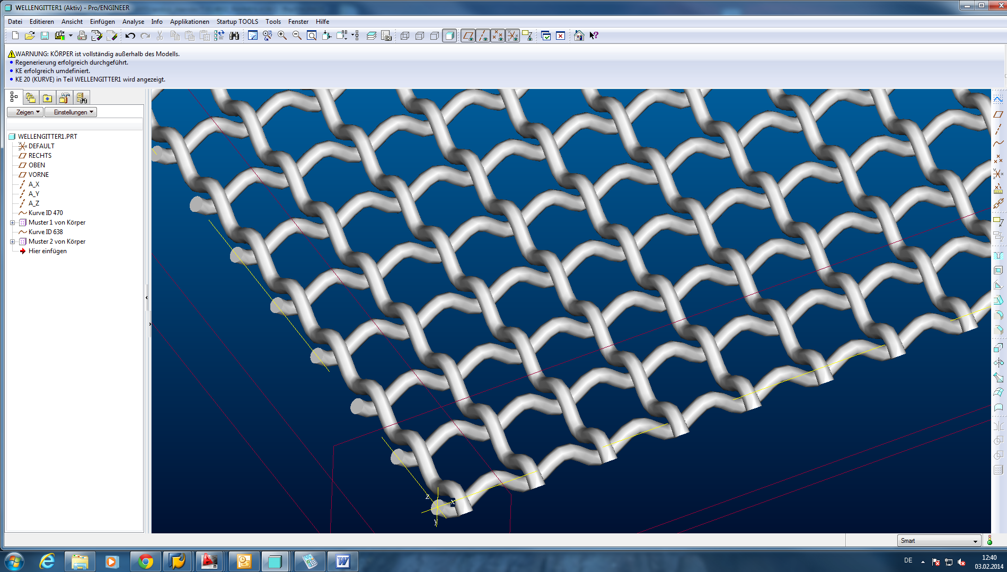Open Microsoft Word from taskbar

point(343,561)
